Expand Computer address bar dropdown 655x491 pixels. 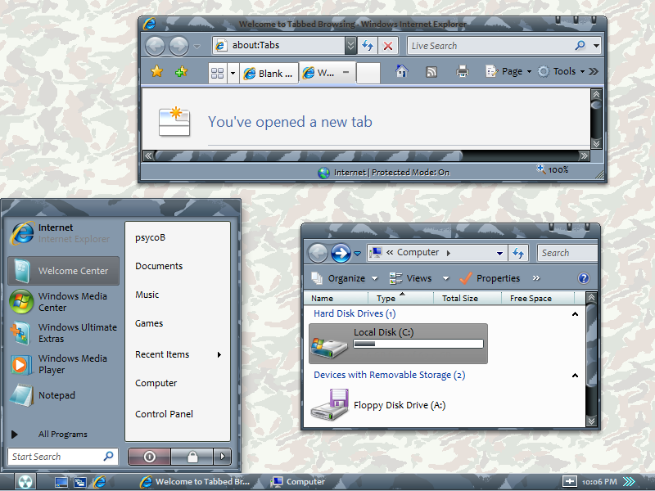[x=499, y=253]
